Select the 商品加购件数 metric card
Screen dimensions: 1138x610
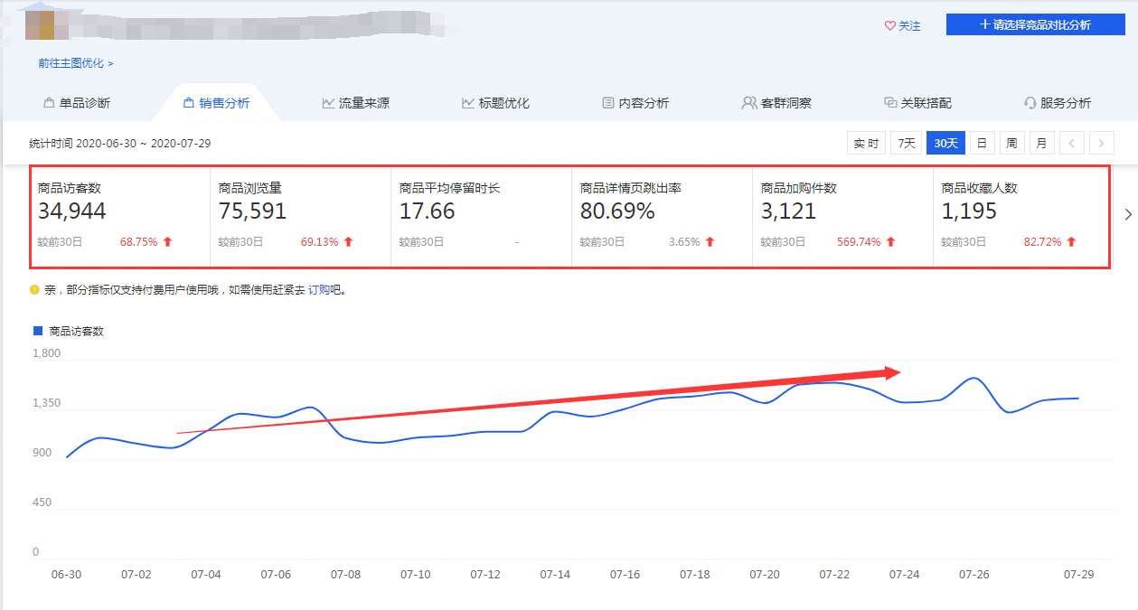[x=842, y=217]
